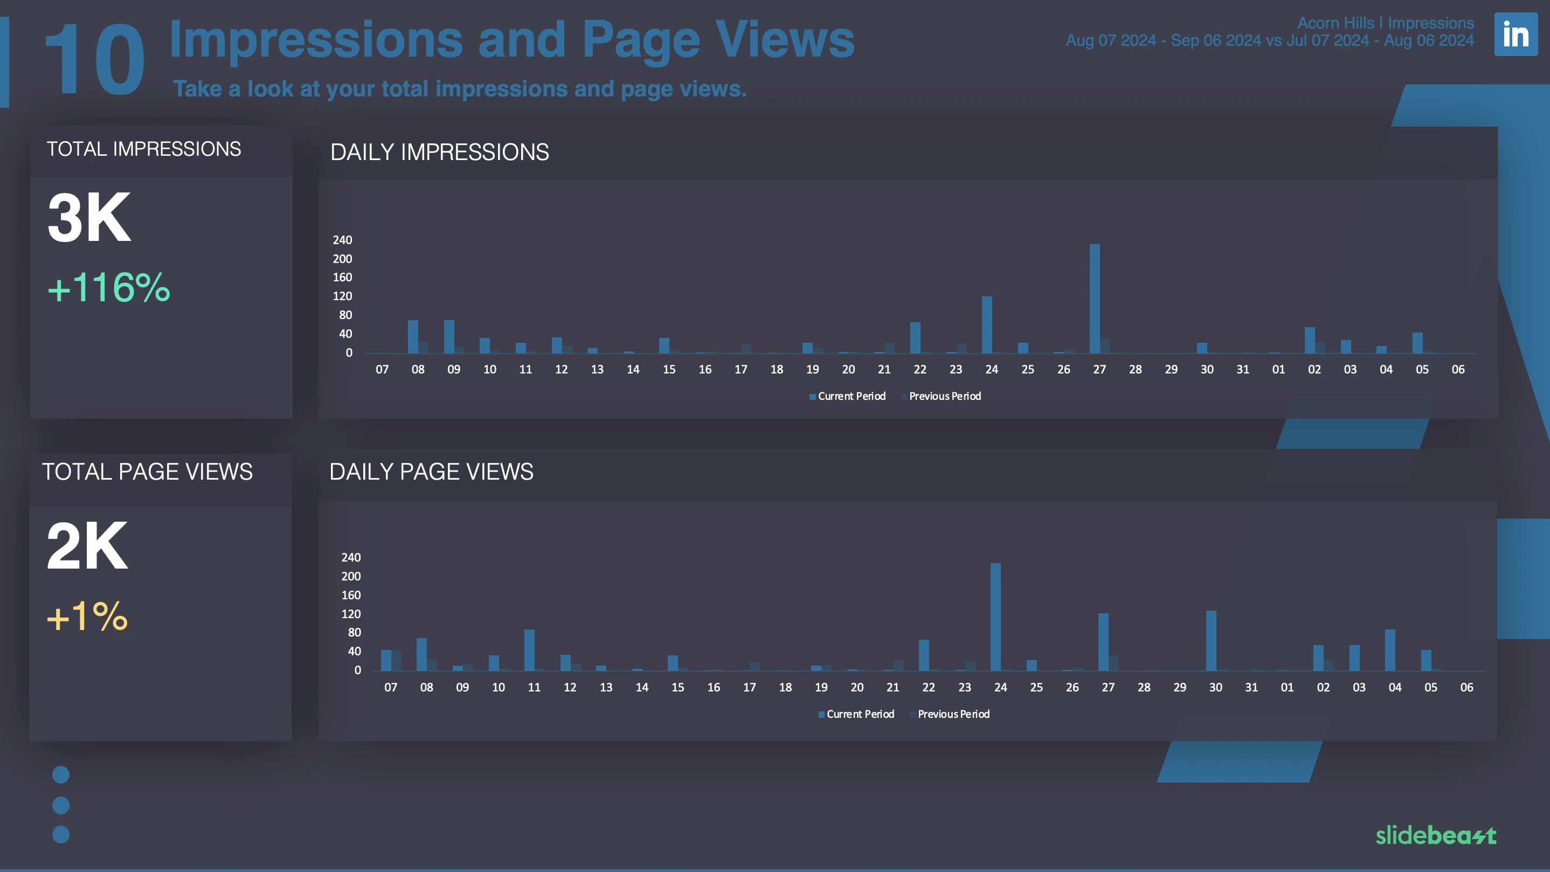Image resolution: width=1550 pixels, height=872 pixels.
Task: Click the +1% change value
Action: pyautogui.click(x=87, y=616)
